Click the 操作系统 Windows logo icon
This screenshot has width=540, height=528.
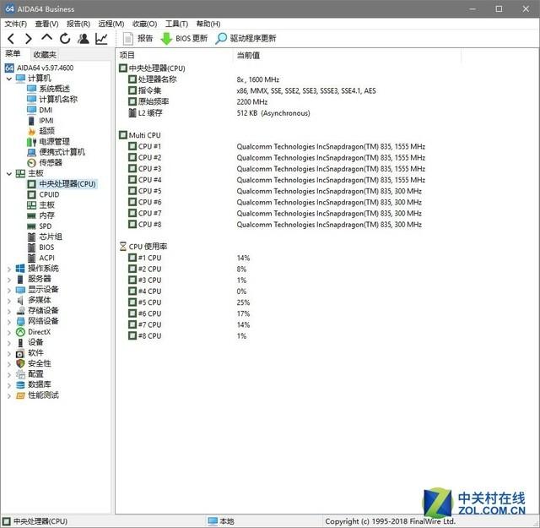[20, 269]
